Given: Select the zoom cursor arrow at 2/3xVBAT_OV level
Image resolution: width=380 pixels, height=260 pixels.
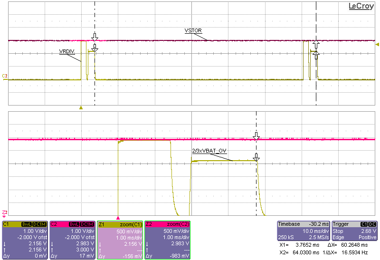Looking at the screenshot, I should (256, 157).
